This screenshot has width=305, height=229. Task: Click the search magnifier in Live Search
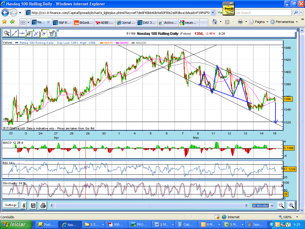[x=296, y=13]
